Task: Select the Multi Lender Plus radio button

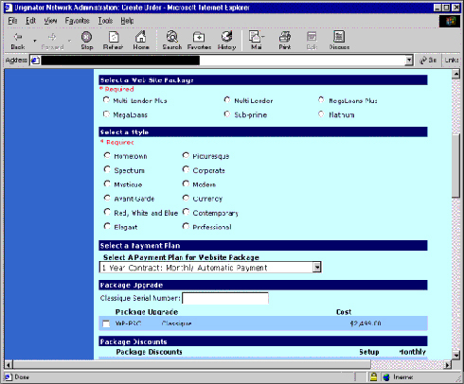Action: pyautogui.click(x=106, y=100)
